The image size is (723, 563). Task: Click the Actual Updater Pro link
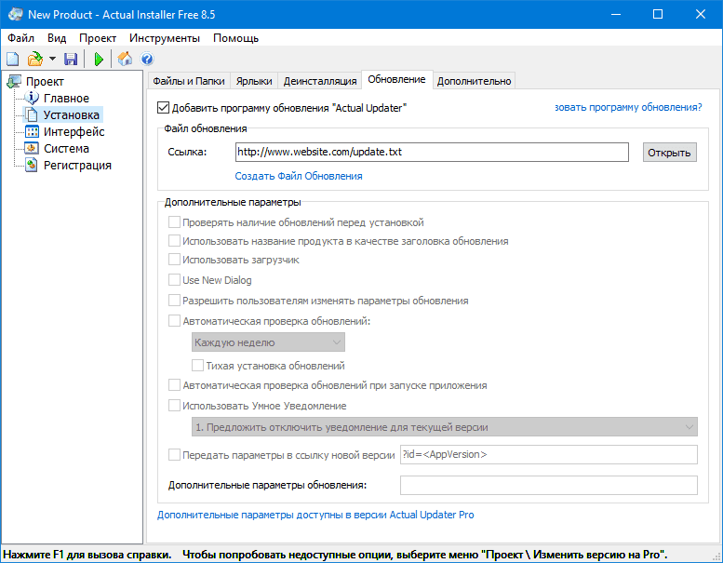pos(315,515)
